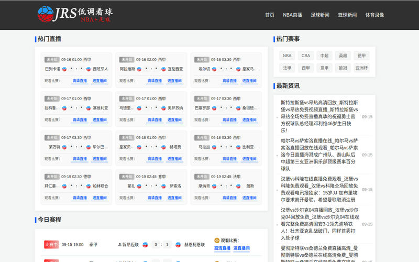The image size is (419, 262).
Task: Open 高清直播 for 埃尔切 match
Action: [x=229, y=81]
